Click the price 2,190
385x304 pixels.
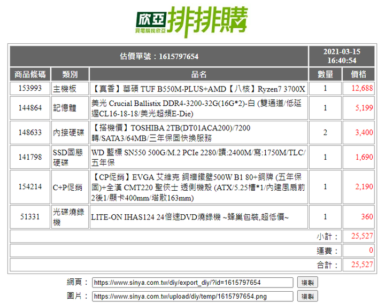[364, 186]
